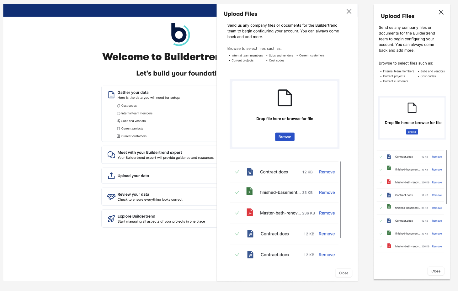Click the clipboard icon beside Current projects
Screen dimensions: 458x291
[118, 129]
